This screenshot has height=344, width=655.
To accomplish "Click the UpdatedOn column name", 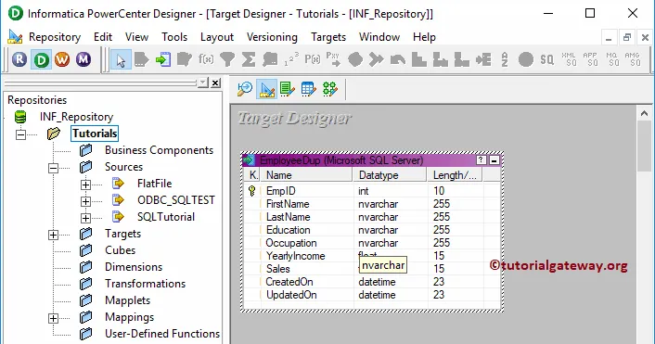I will tap(291, 295).
